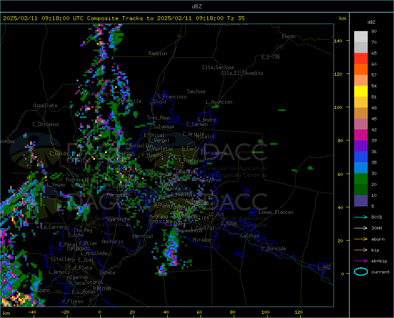Click the dark green 20 dBZ swatch
Screen dimensions: 394x318
point(361,190)
